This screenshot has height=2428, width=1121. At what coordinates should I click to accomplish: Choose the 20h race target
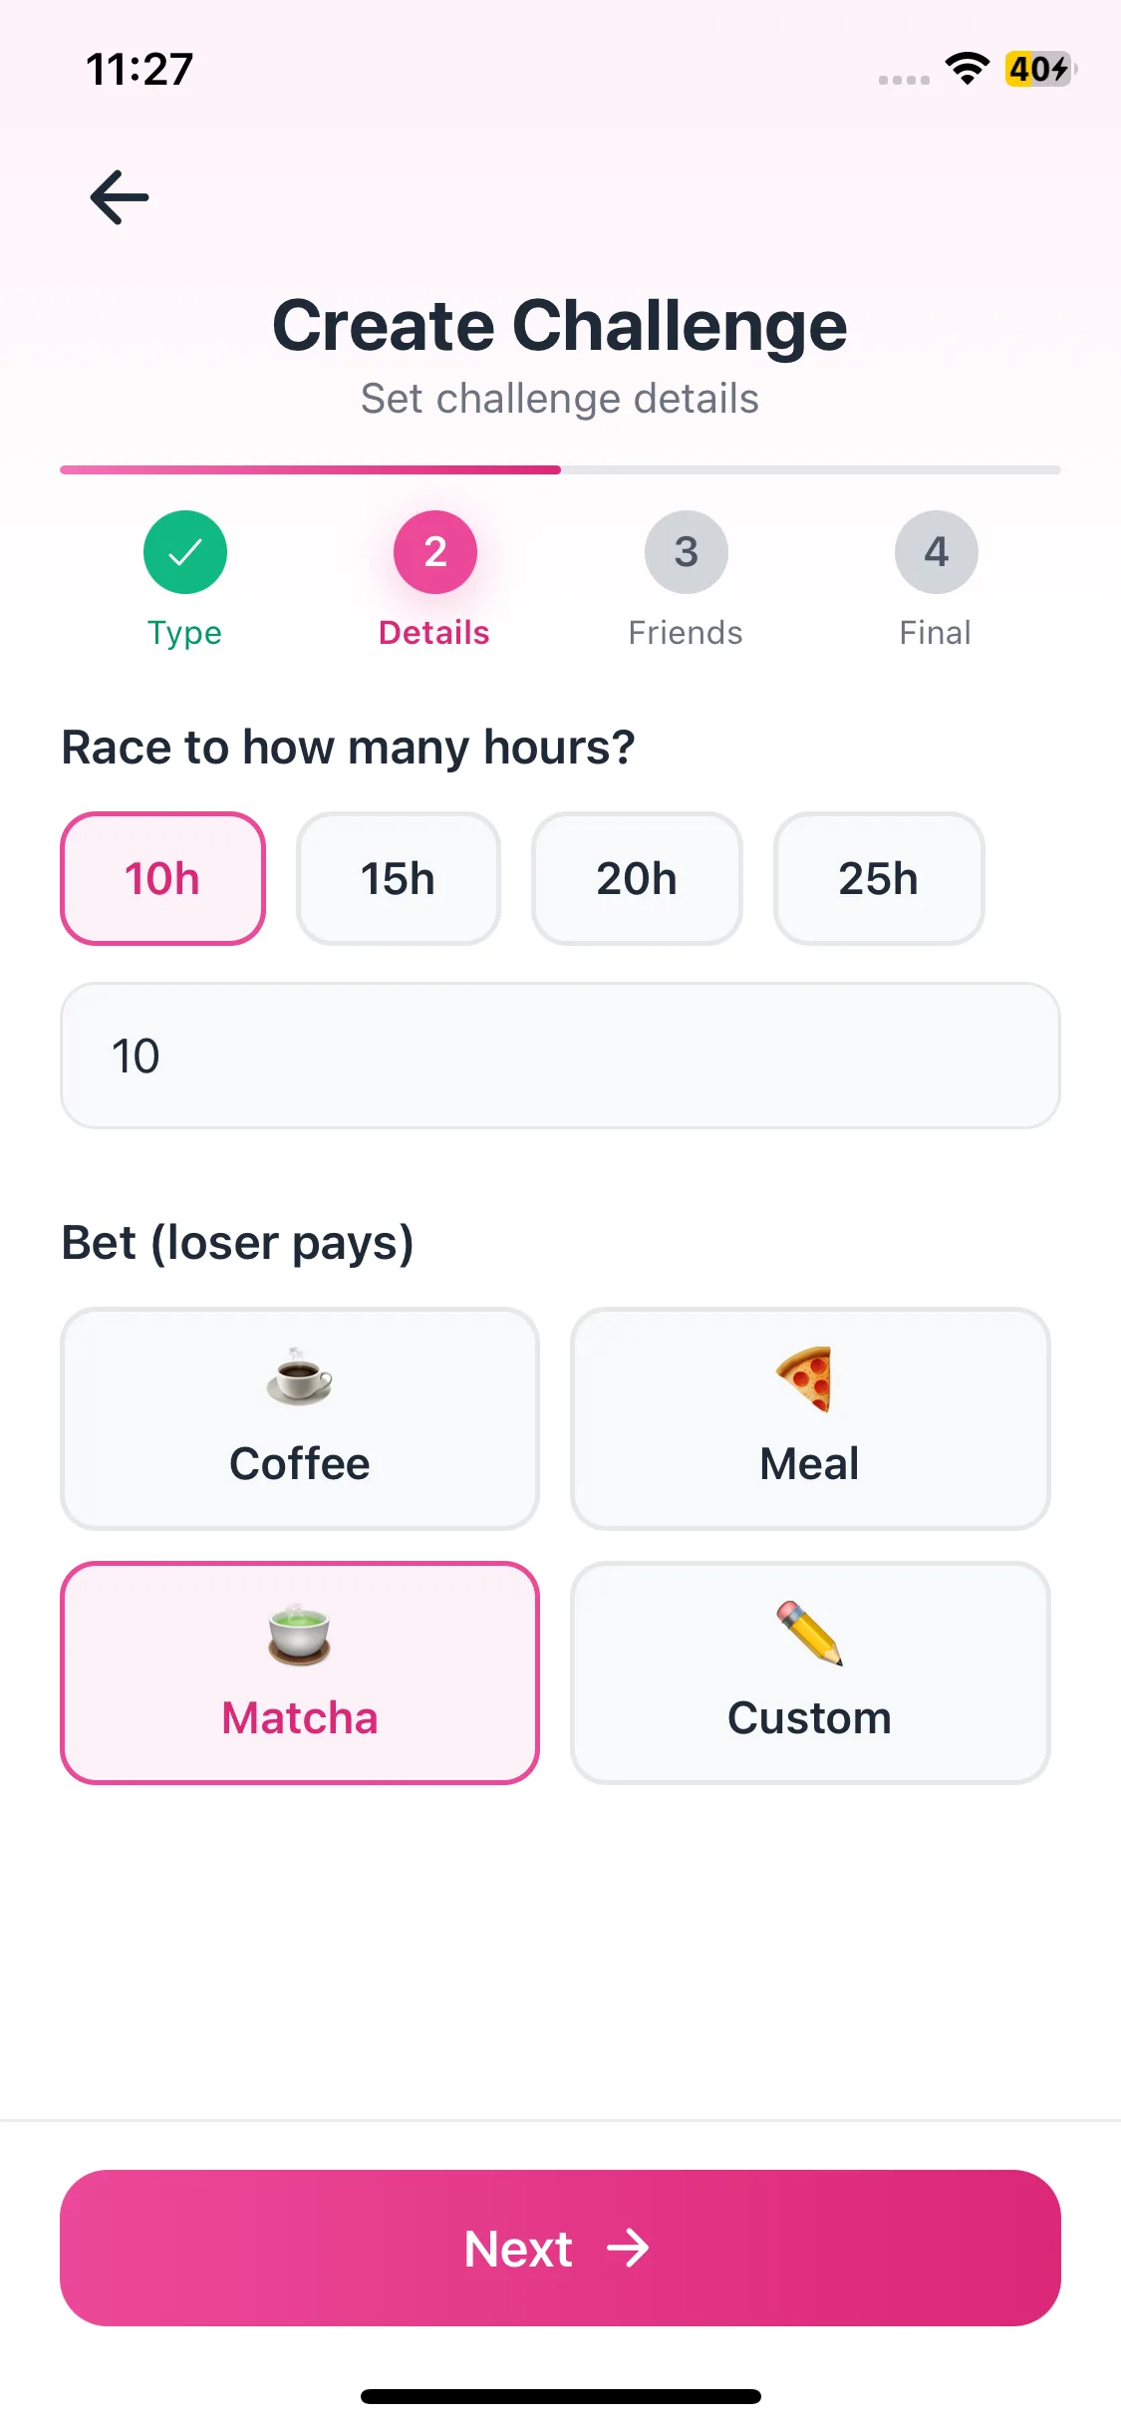pyautogui.click(x=637, y=878)
